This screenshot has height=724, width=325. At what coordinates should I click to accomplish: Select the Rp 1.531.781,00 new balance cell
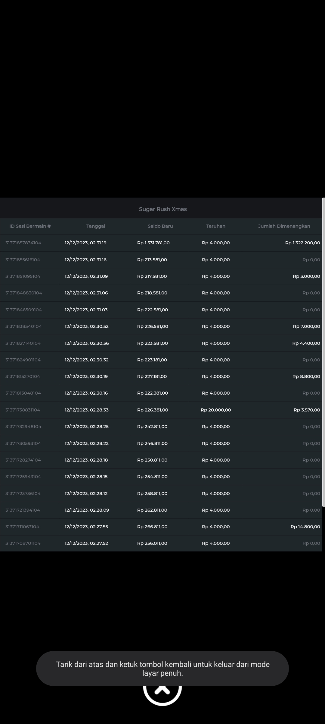coord(153,243)
